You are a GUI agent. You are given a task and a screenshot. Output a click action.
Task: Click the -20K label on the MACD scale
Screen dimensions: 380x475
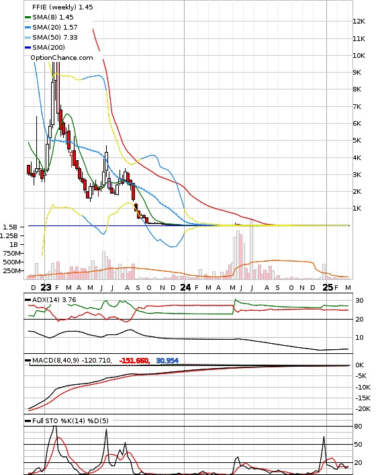click(x=363, y=409)
